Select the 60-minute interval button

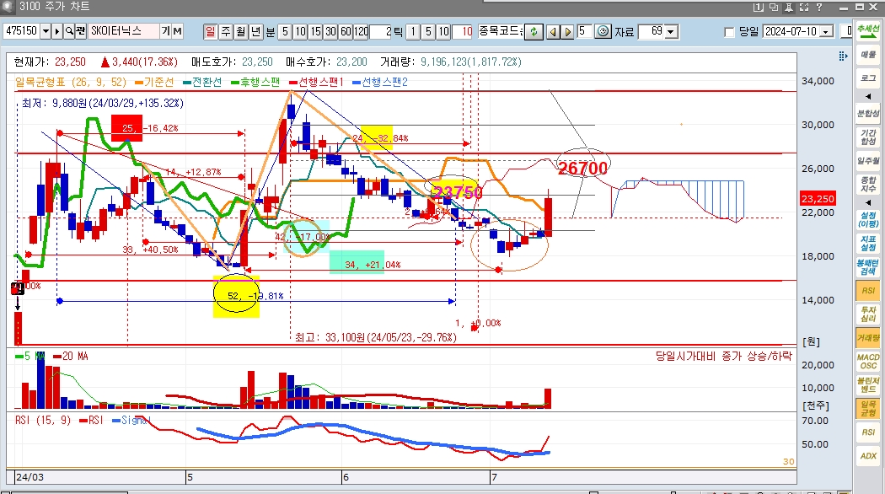tap(346, 32)
